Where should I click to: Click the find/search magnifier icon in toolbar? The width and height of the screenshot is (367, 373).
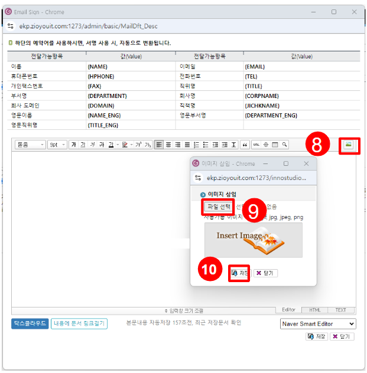pyautogui.click(x=284, y=145)
